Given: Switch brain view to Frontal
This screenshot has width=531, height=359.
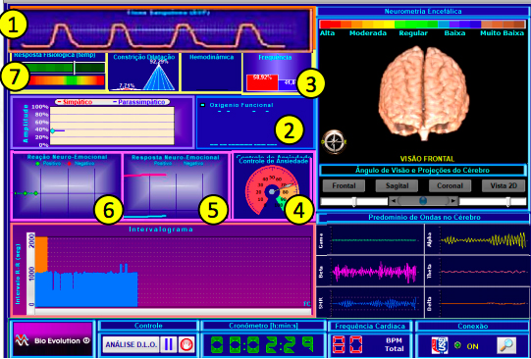Looking at the screenshot, I should click(344, 185).
